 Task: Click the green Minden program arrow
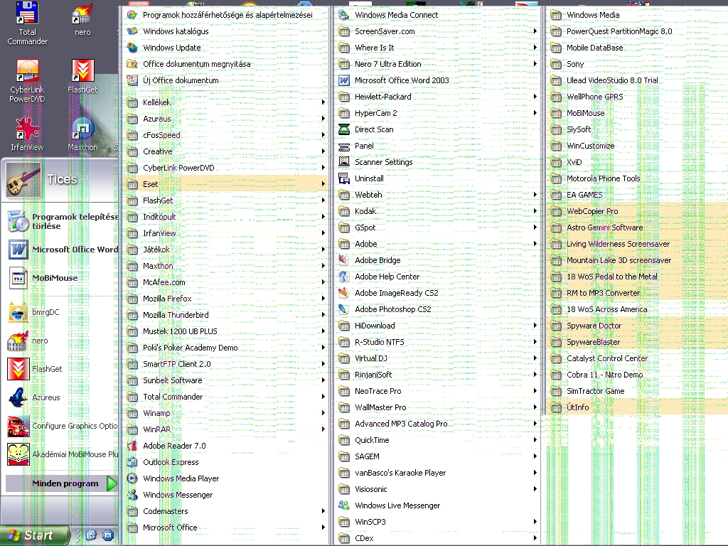point(112,483)
